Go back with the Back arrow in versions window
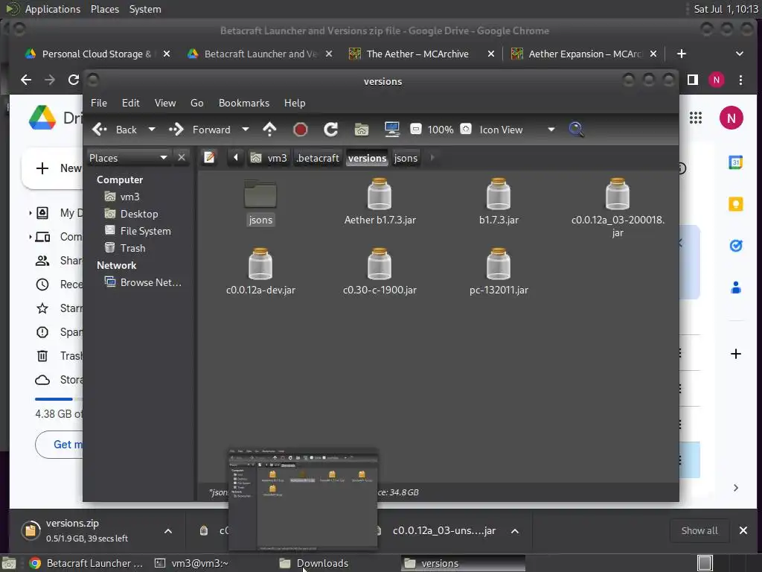The height and width of the screenshot is (572, 762). [x=115, y=130]
